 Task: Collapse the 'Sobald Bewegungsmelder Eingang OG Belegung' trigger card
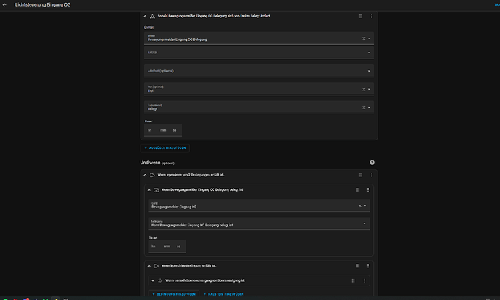[x=145, y=16]
